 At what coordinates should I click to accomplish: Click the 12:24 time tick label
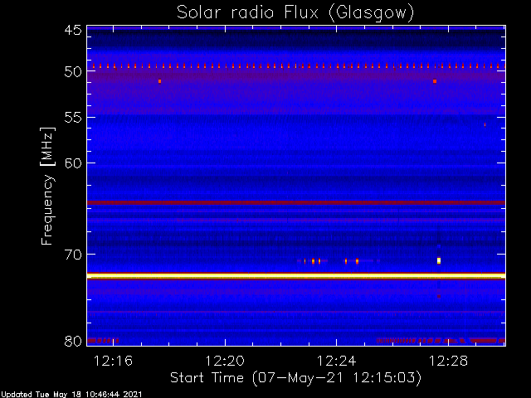tap(337, 361)
